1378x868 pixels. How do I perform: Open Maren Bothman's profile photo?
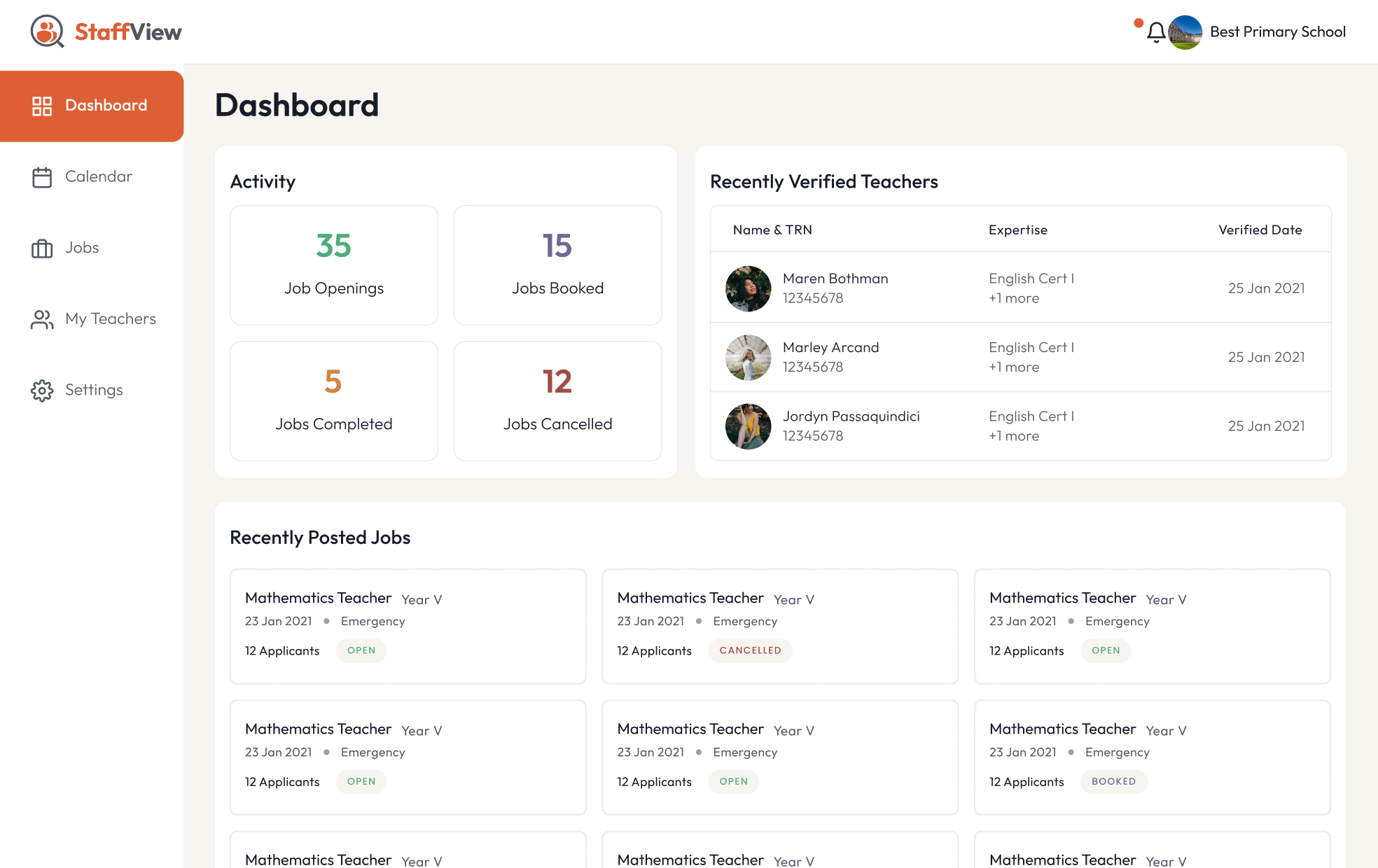click(x=748, y=288)
